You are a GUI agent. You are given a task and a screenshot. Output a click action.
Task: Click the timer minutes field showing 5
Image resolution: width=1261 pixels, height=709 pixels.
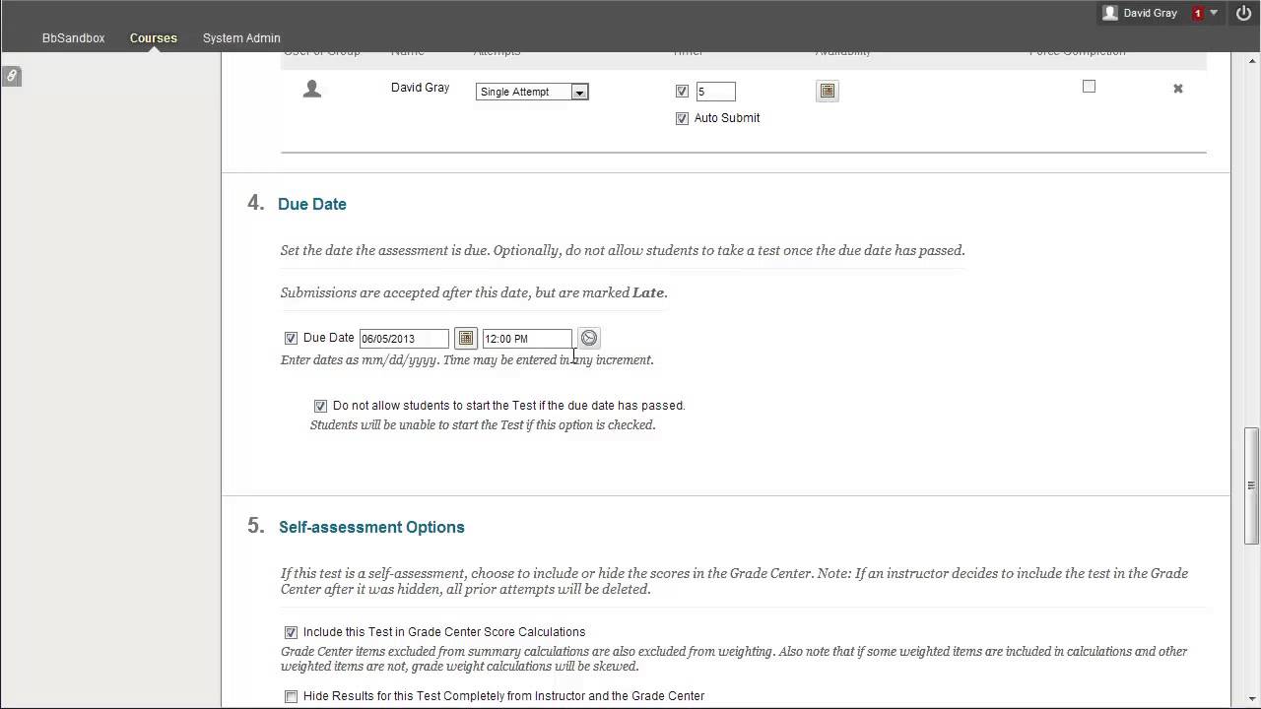click(x=715, y=92)
